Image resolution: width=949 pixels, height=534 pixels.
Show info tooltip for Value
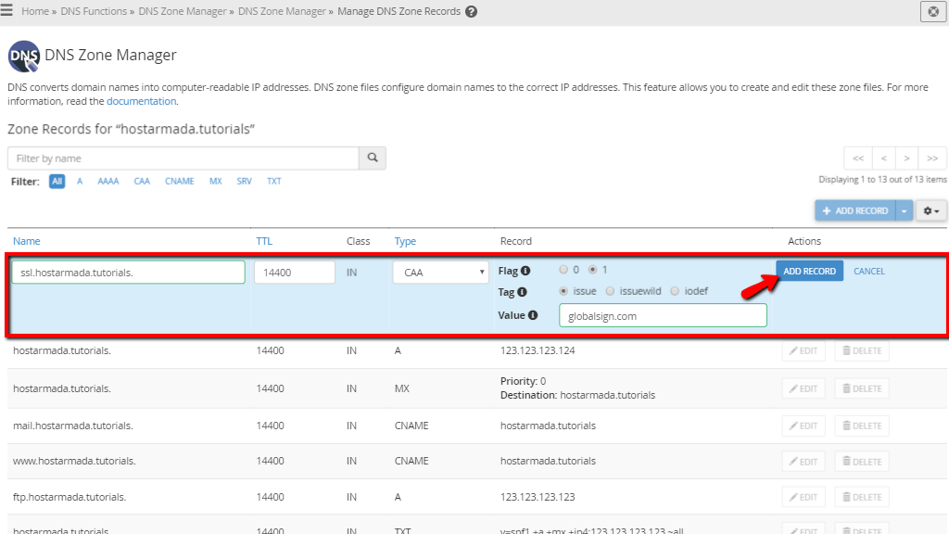[x=533, y=315]
